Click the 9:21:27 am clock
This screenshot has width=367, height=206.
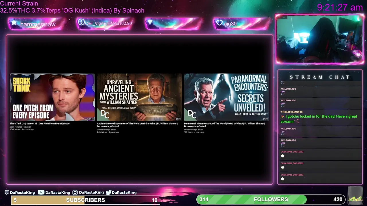[x=340, y=7]
